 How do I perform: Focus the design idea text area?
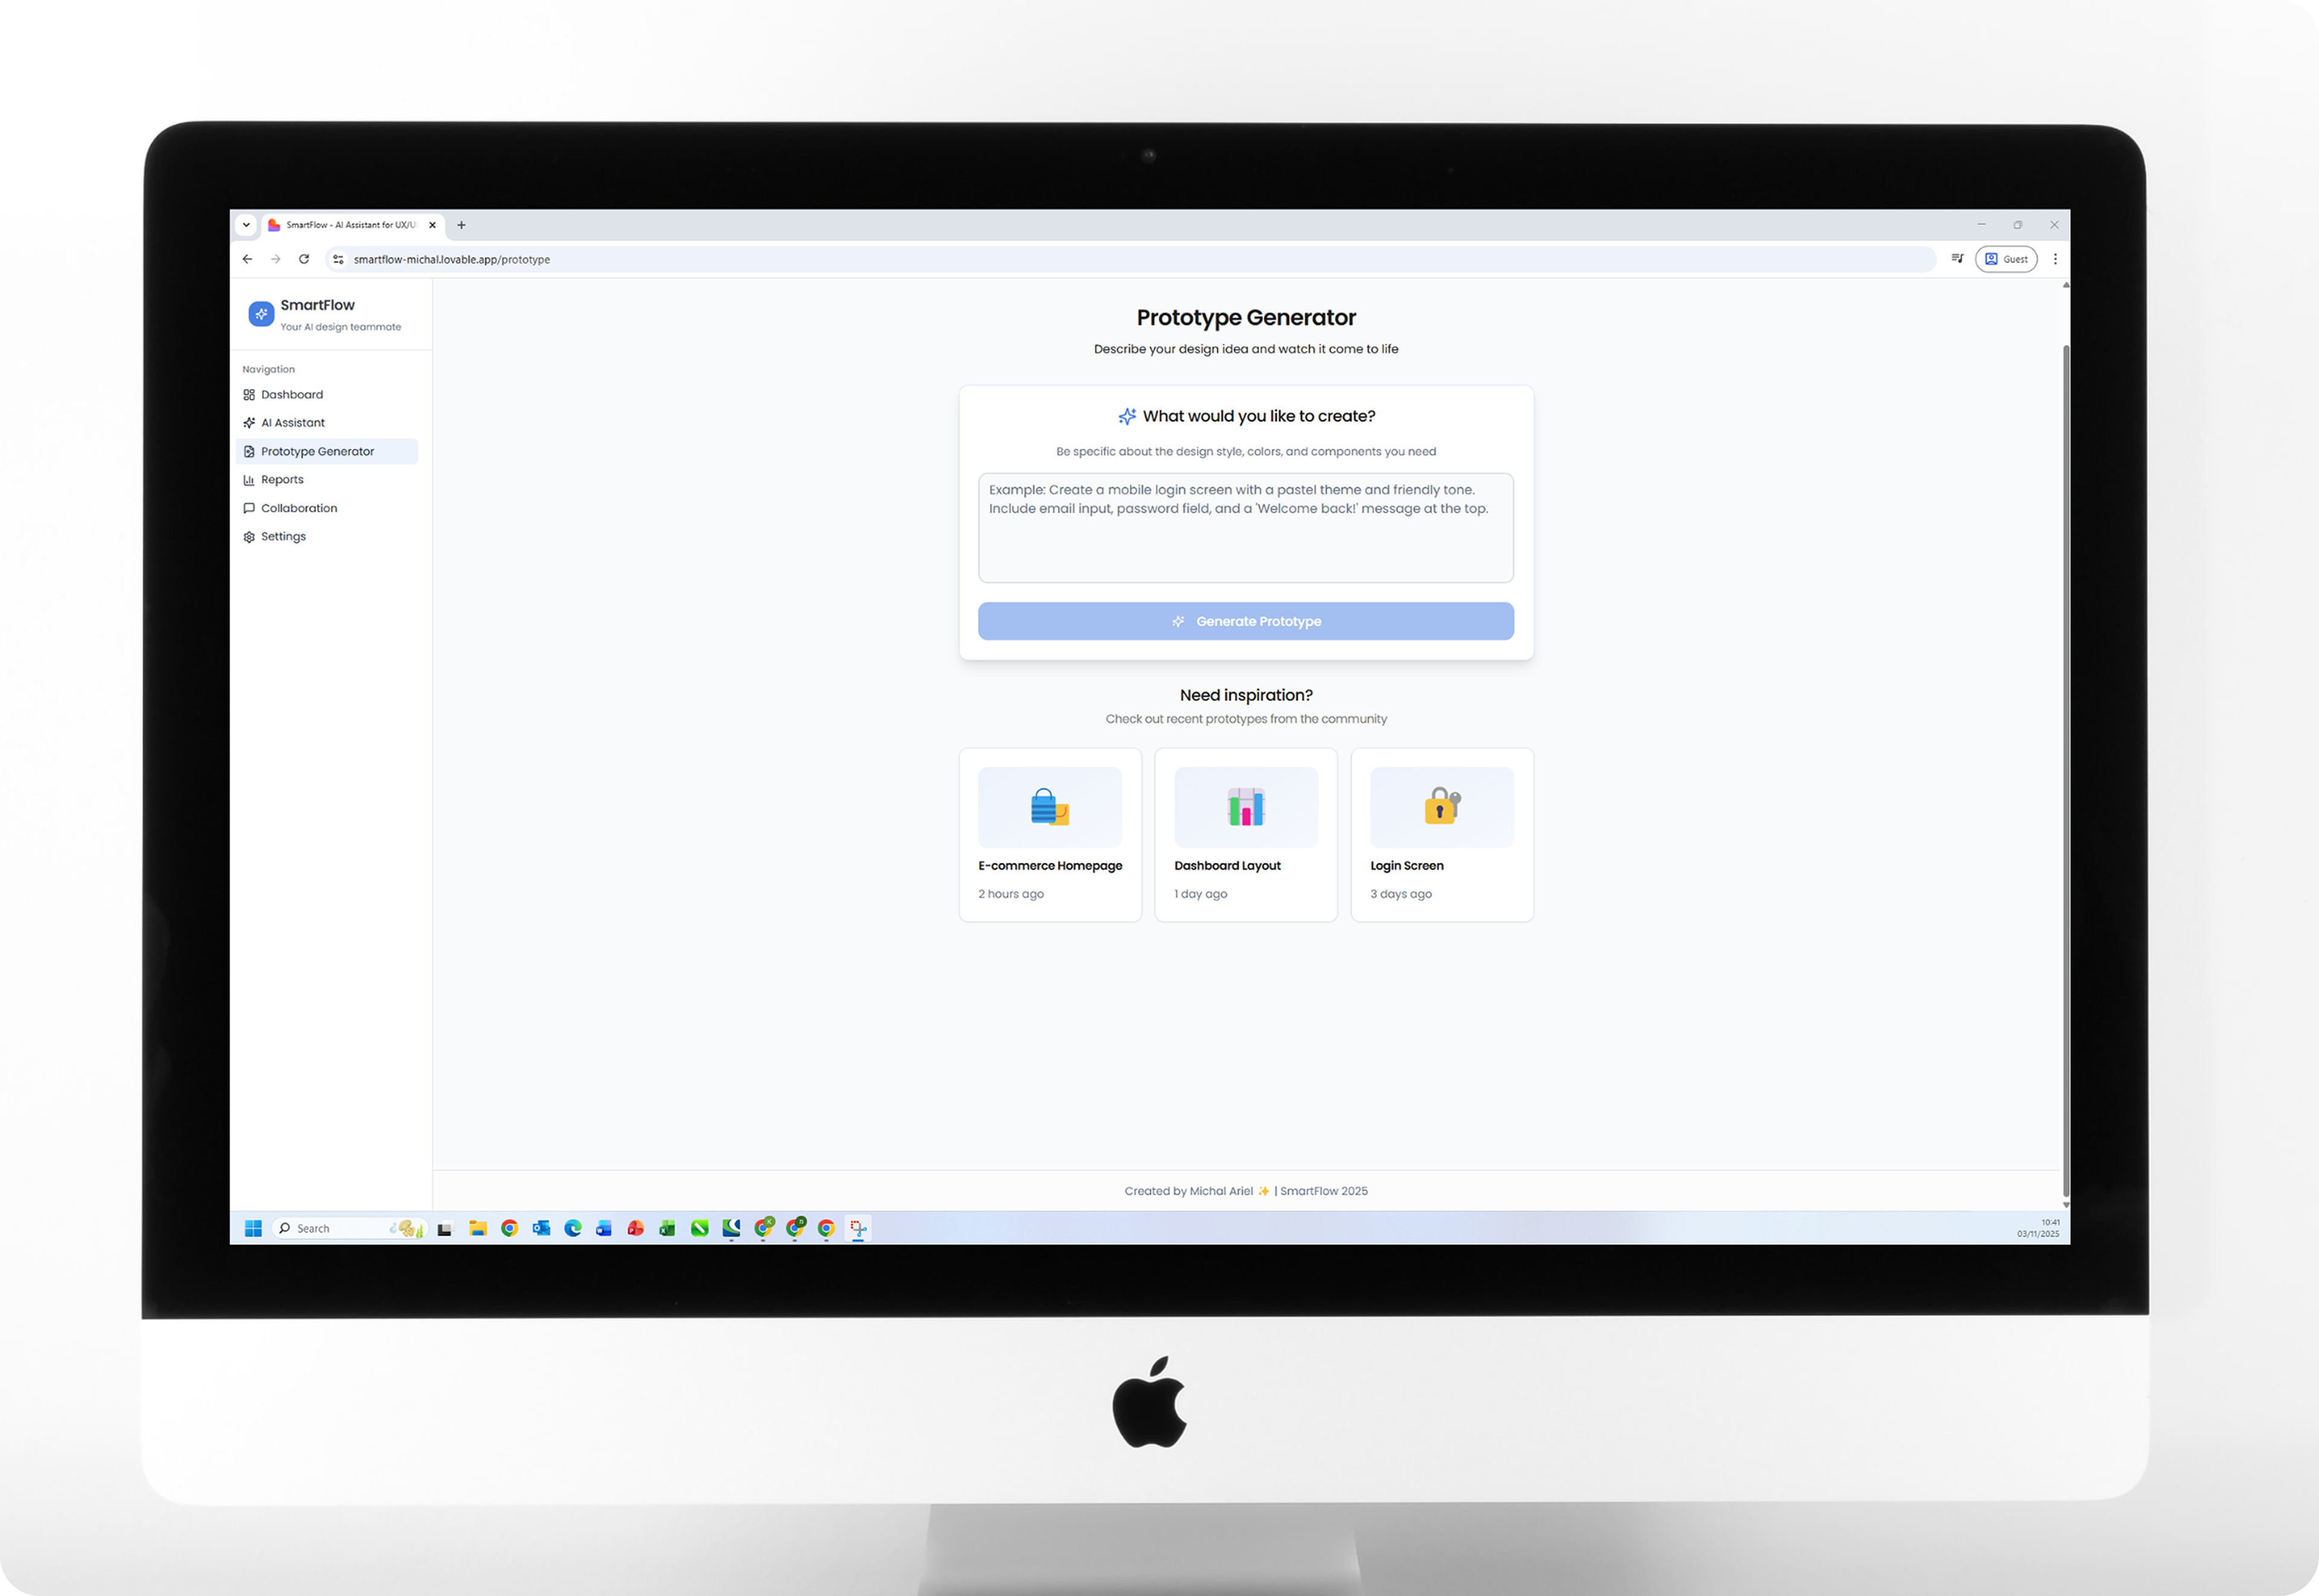[x=1245, y=528]
